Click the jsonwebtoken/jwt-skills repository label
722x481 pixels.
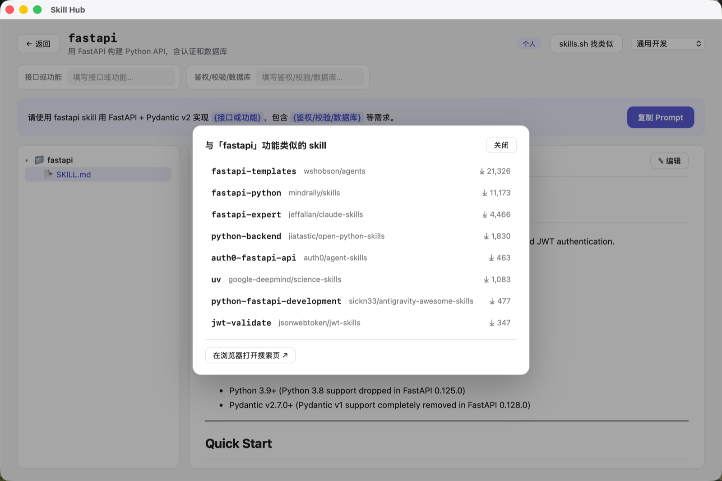(319, 323)
